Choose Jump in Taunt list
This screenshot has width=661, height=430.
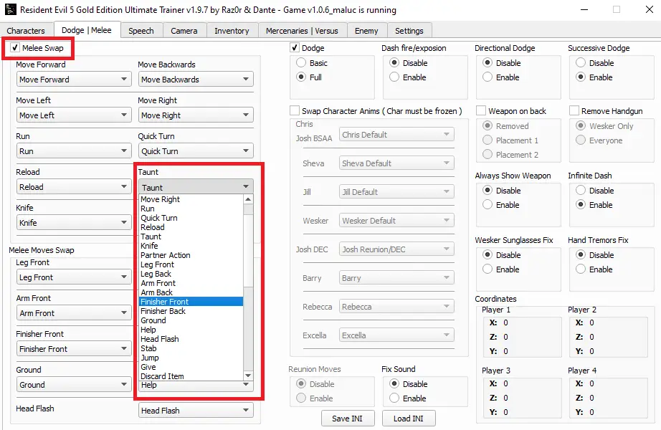(191, 358)
